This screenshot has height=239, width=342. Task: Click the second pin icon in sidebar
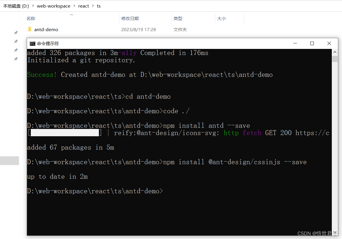tap(16, 41)
